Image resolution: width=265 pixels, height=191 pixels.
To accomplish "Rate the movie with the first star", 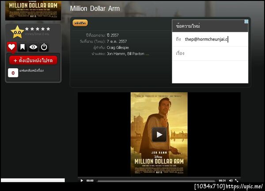I will (27, 29).
